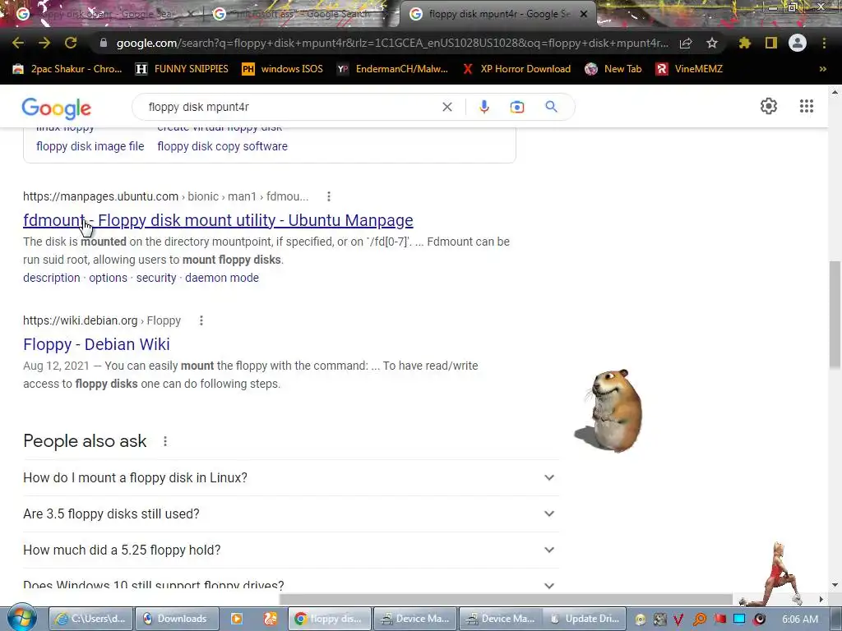Open the media player taskbar icon
The width and height of the screenshot is (842, 631).
236,619
